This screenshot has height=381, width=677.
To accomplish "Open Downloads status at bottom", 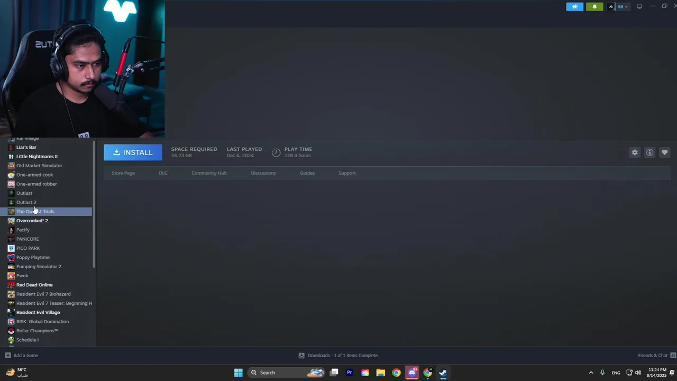I will pos(338,356).
